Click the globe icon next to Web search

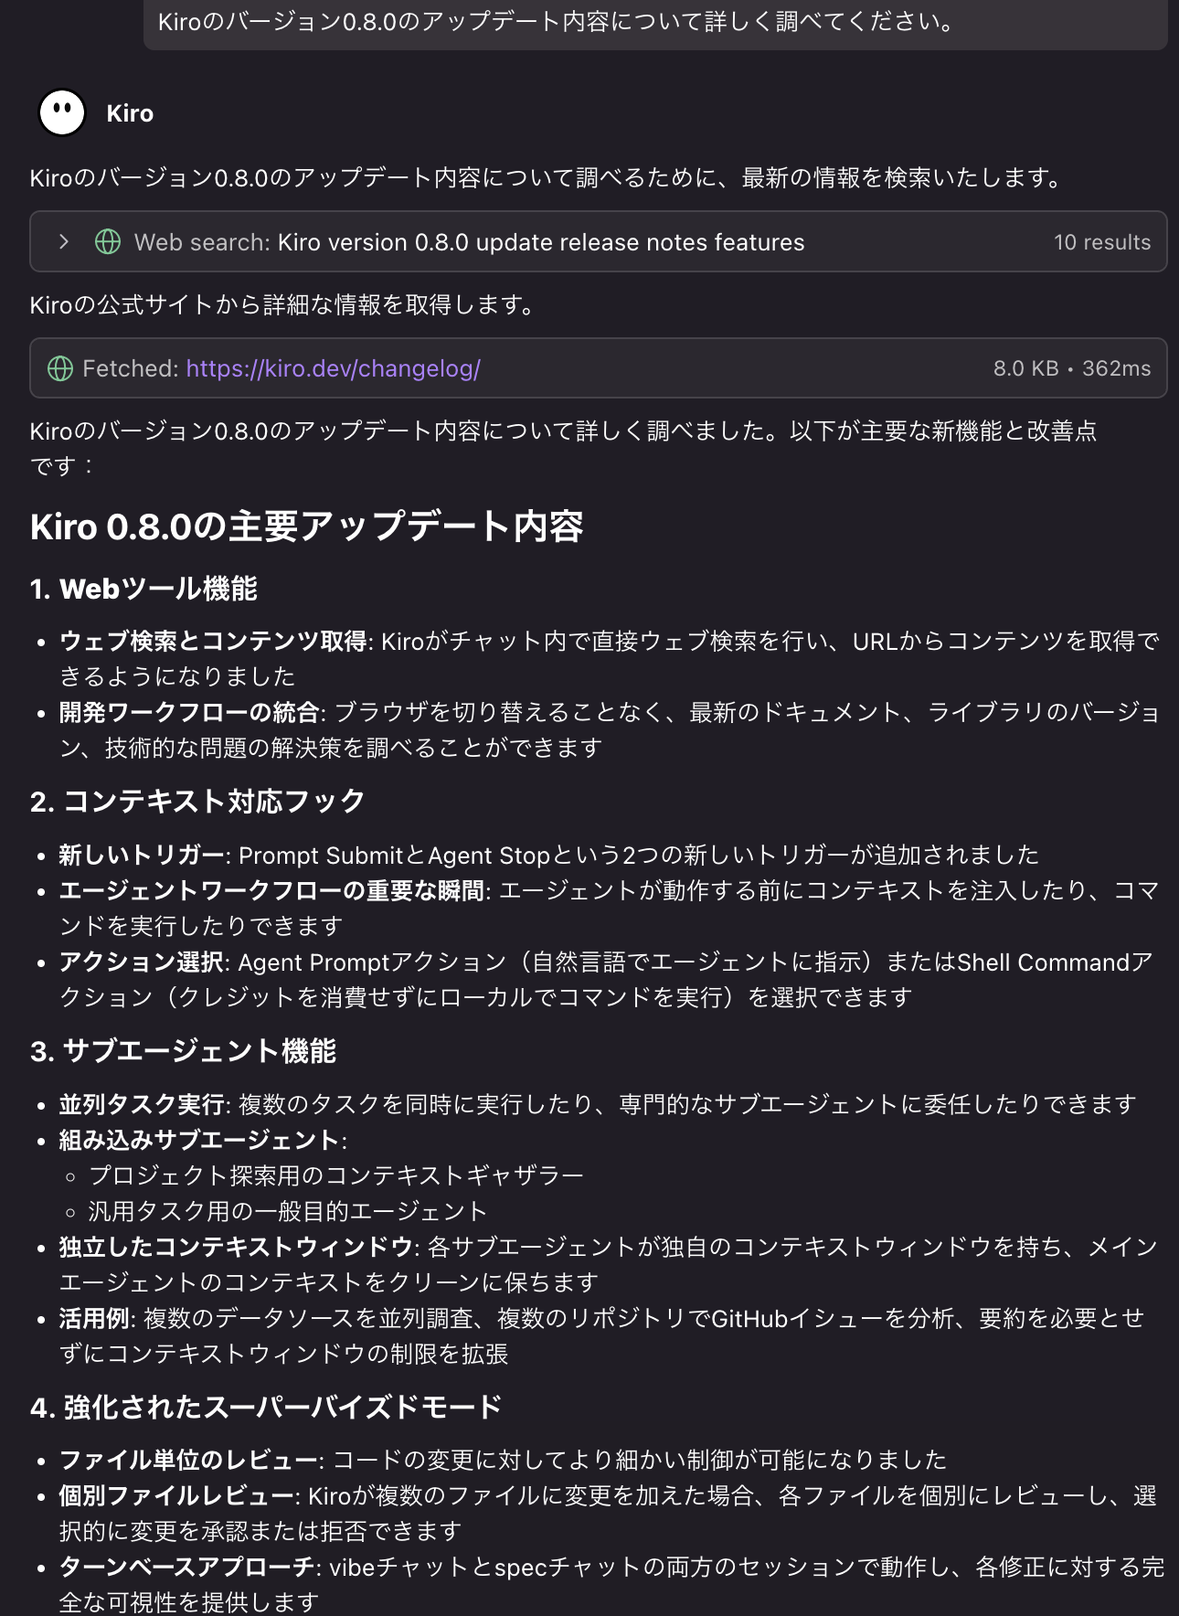pyautogui.click(x=109, y=241)
